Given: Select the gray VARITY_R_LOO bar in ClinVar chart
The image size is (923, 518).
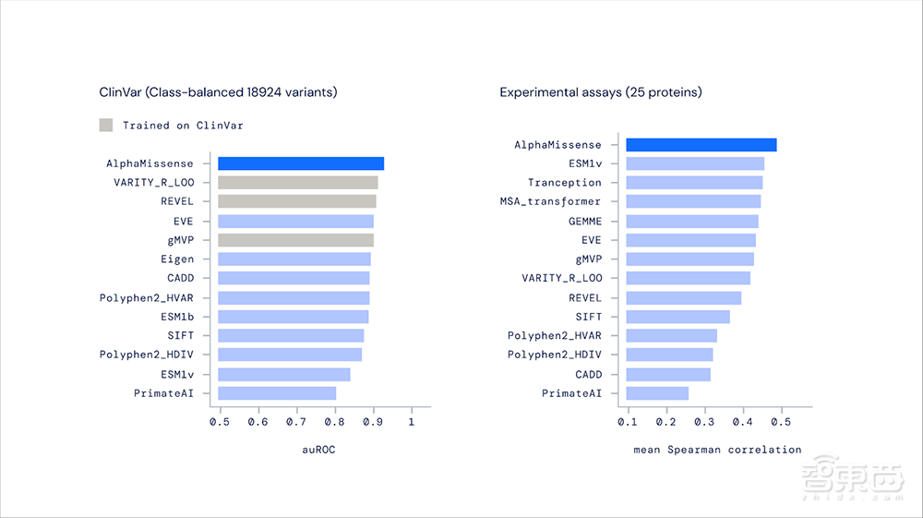Looking at the screenshot, I should tap(298, 183).
